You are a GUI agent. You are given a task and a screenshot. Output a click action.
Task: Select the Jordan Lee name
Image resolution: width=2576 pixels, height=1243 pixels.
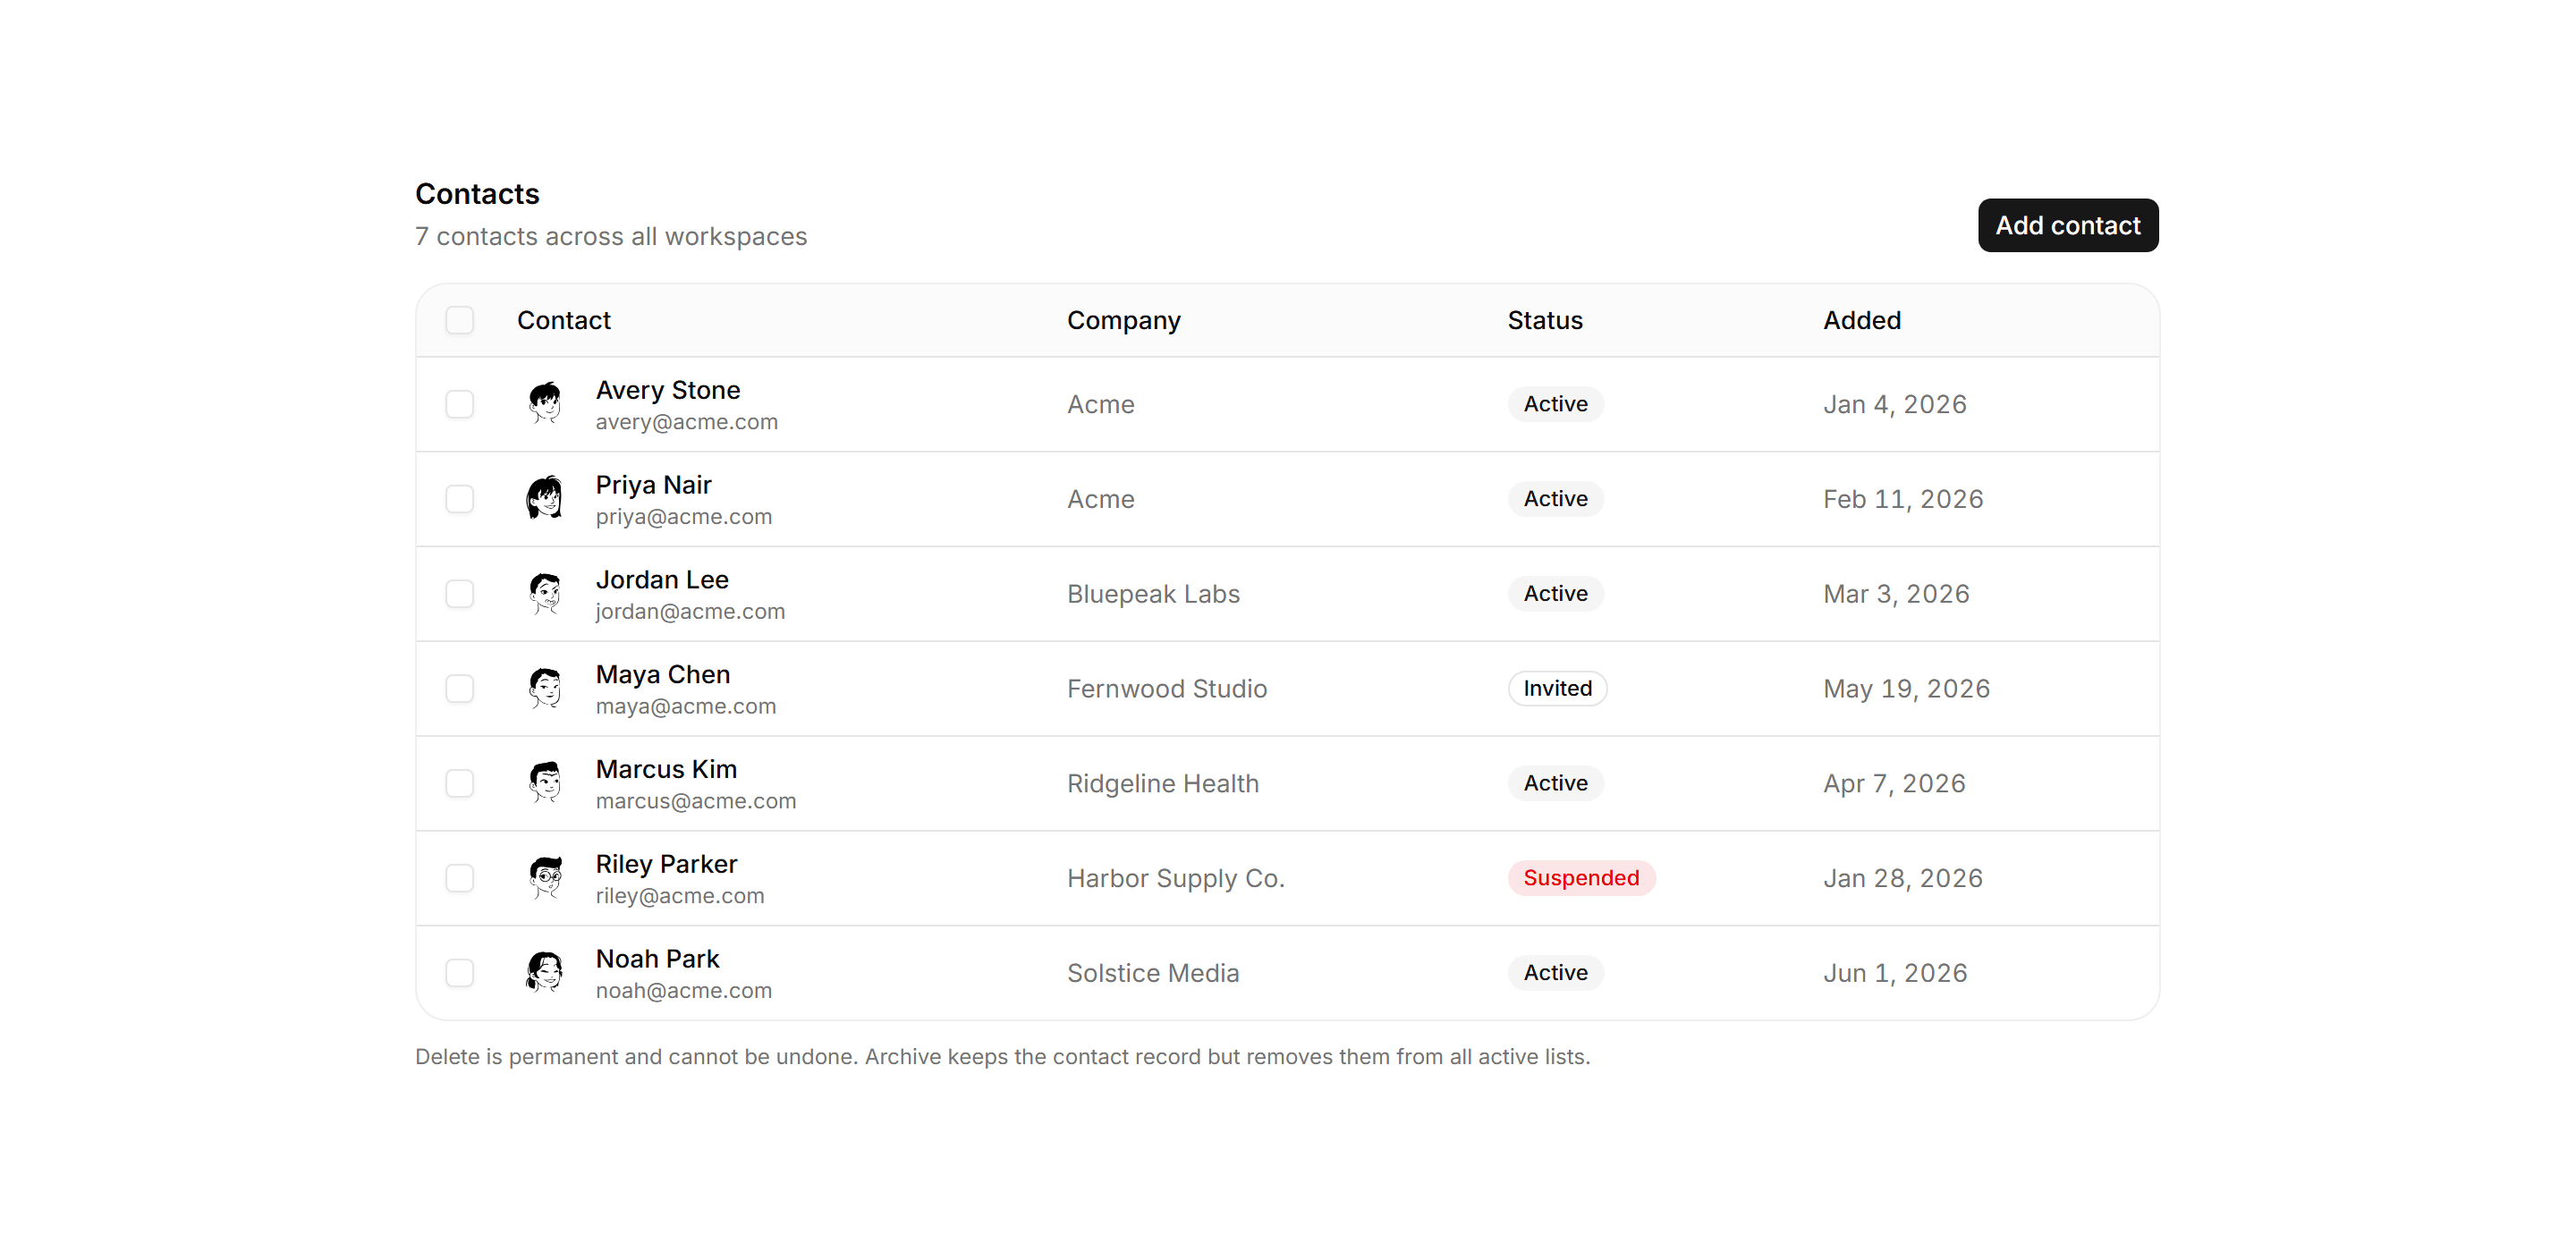click(662, 580)
